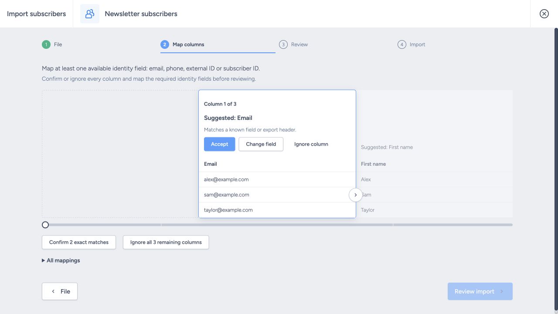Go back to File step button
Image resolution: width=558 pixels, height=314 pixels.
(x=60, y=291)
